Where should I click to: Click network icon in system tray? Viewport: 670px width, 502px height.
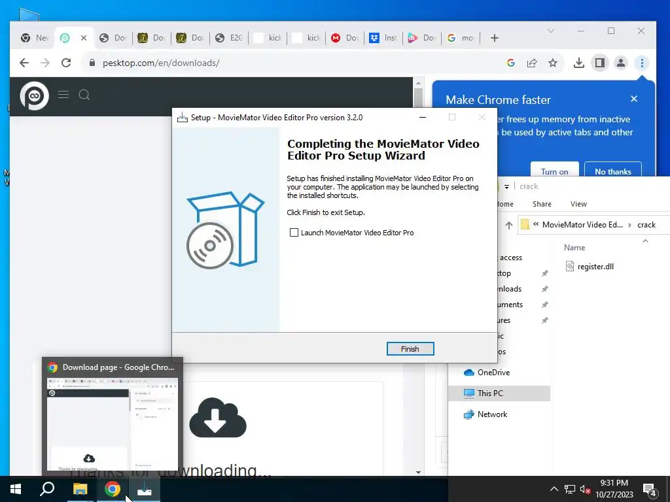pos(570,489)
